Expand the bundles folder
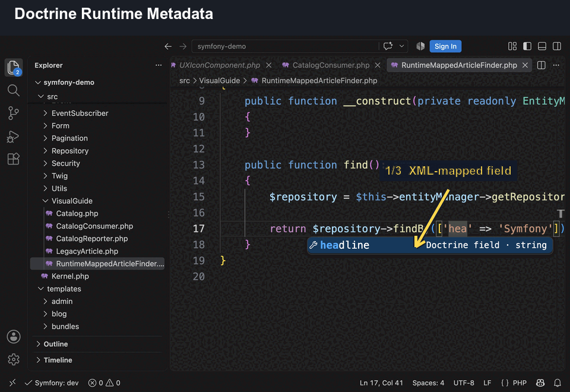570x392 pixels. (x=65, y=326)
